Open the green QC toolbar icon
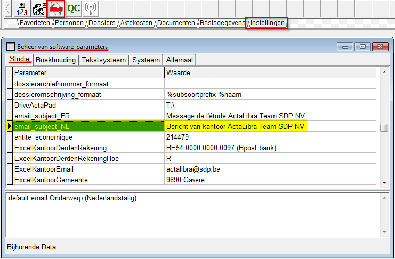 tap(74, 9)
